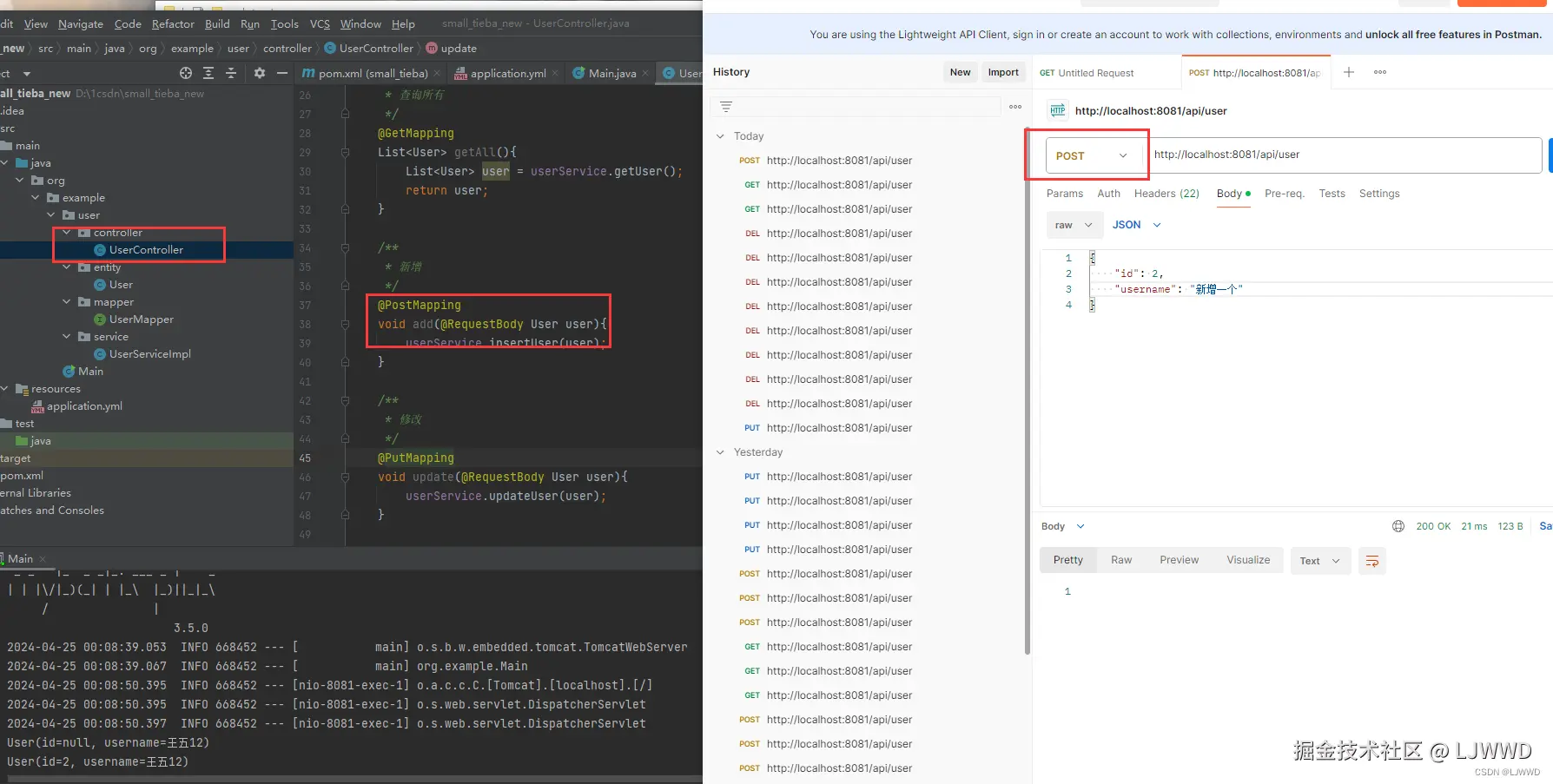This screenshot has height=784, width=1553.
Task: Collapse the mapper package node
Action: (x=67, y=302)
